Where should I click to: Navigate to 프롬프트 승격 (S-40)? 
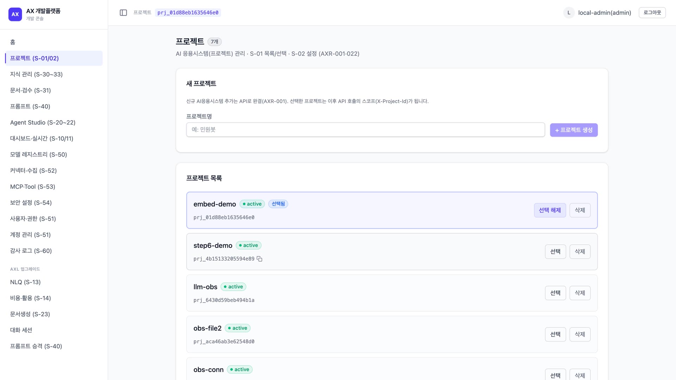click(54, 346)
